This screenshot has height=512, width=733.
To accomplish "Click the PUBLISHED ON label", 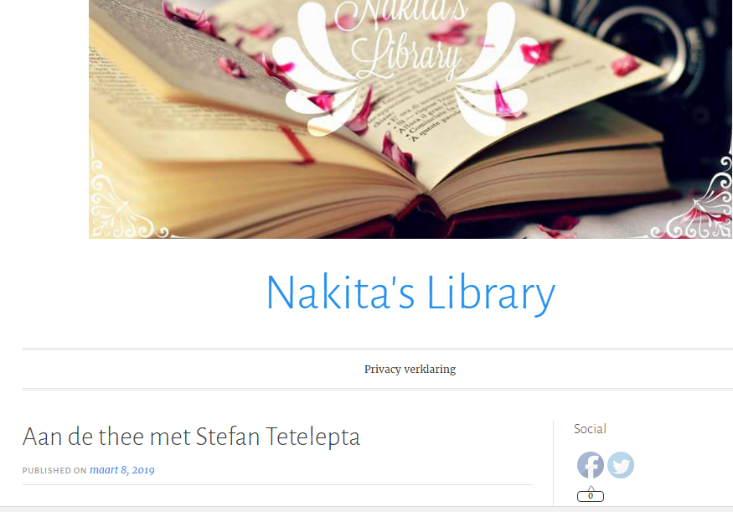I will pyautogui.click(x=54, y=471).
